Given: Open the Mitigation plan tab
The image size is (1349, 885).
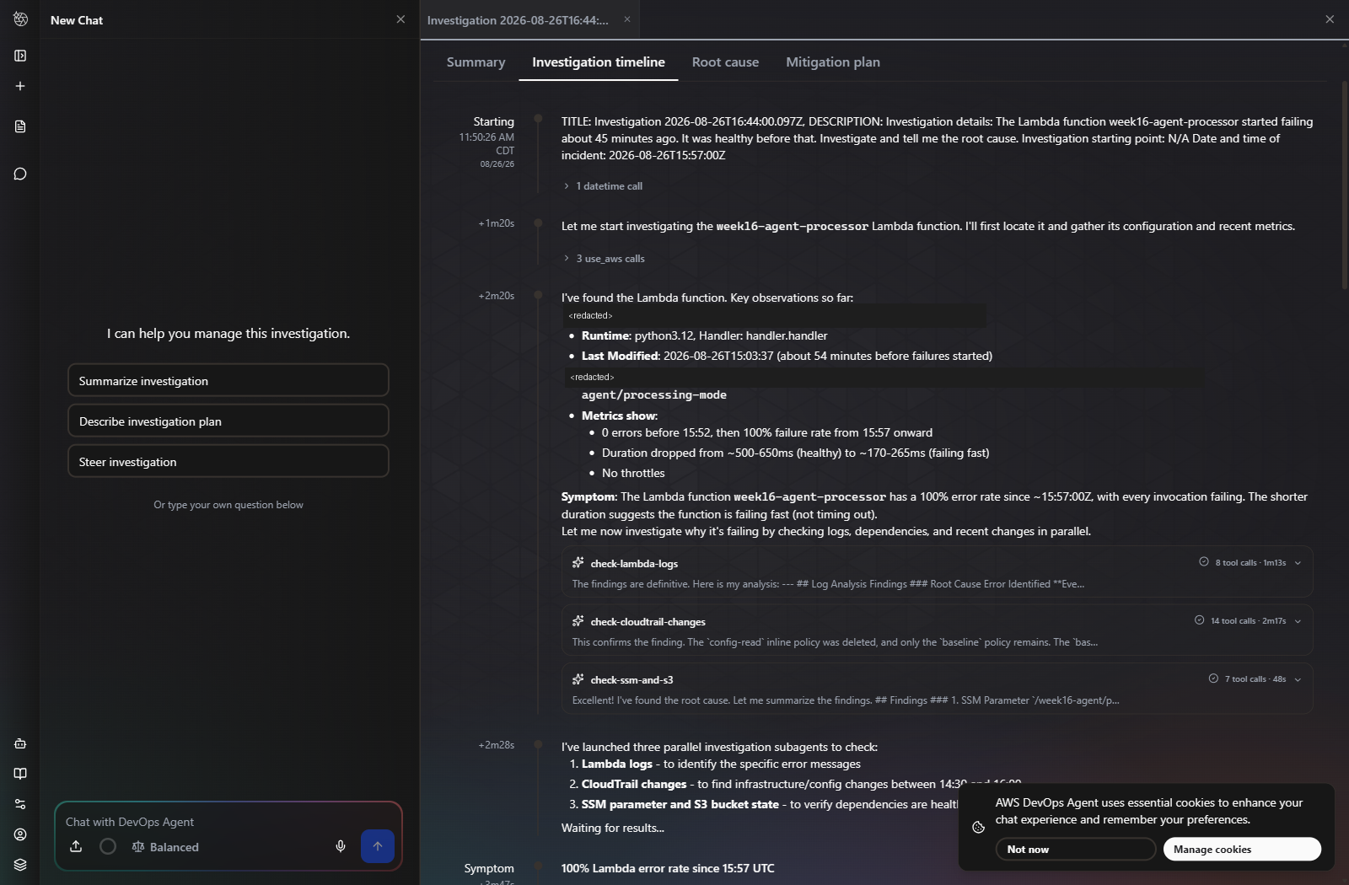Looking at the screenshot, I should click(833, 62).
